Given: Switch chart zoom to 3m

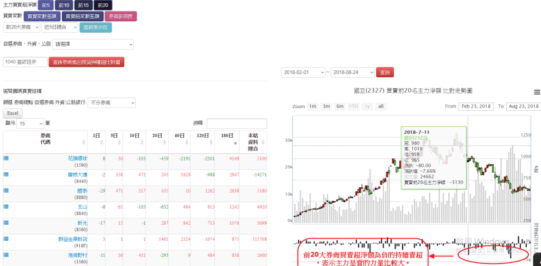Looking at the screenshot, I should point(326,106).
